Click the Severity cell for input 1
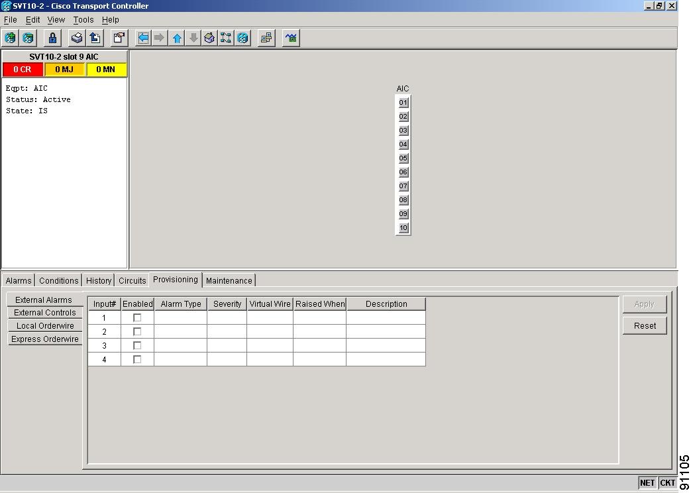 pyautogui.click(x=227, y=317)
